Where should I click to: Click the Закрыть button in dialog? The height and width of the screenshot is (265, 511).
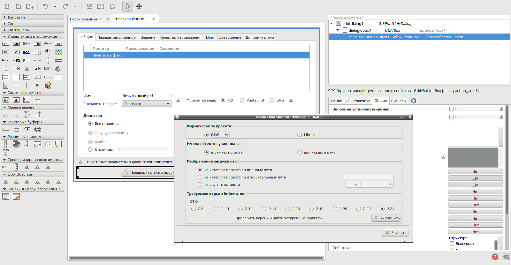[x=395, y=233]
